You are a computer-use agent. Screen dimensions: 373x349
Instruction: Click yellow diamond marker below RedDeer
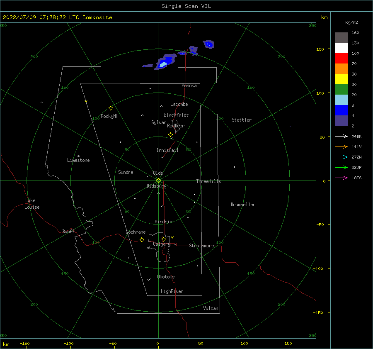[171, 135]
